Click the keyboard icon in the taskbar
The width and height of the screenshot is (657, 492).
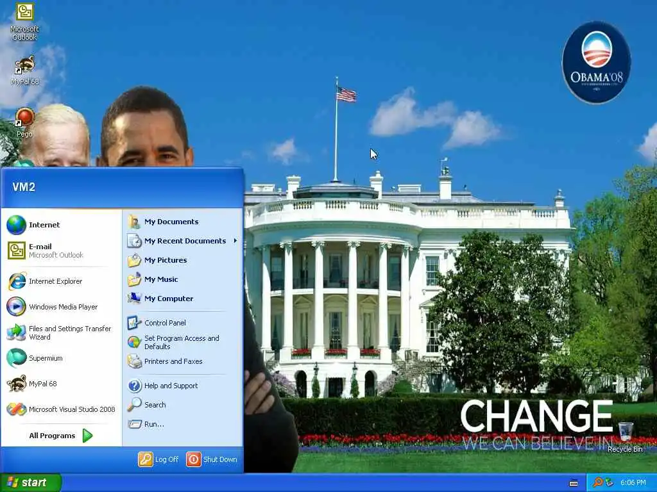[x=574, y=483]
